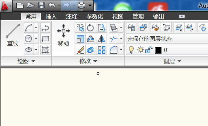Select the Bring to Front draw order tool
Viewport: 208px width, 126px height.
(114, 28)
